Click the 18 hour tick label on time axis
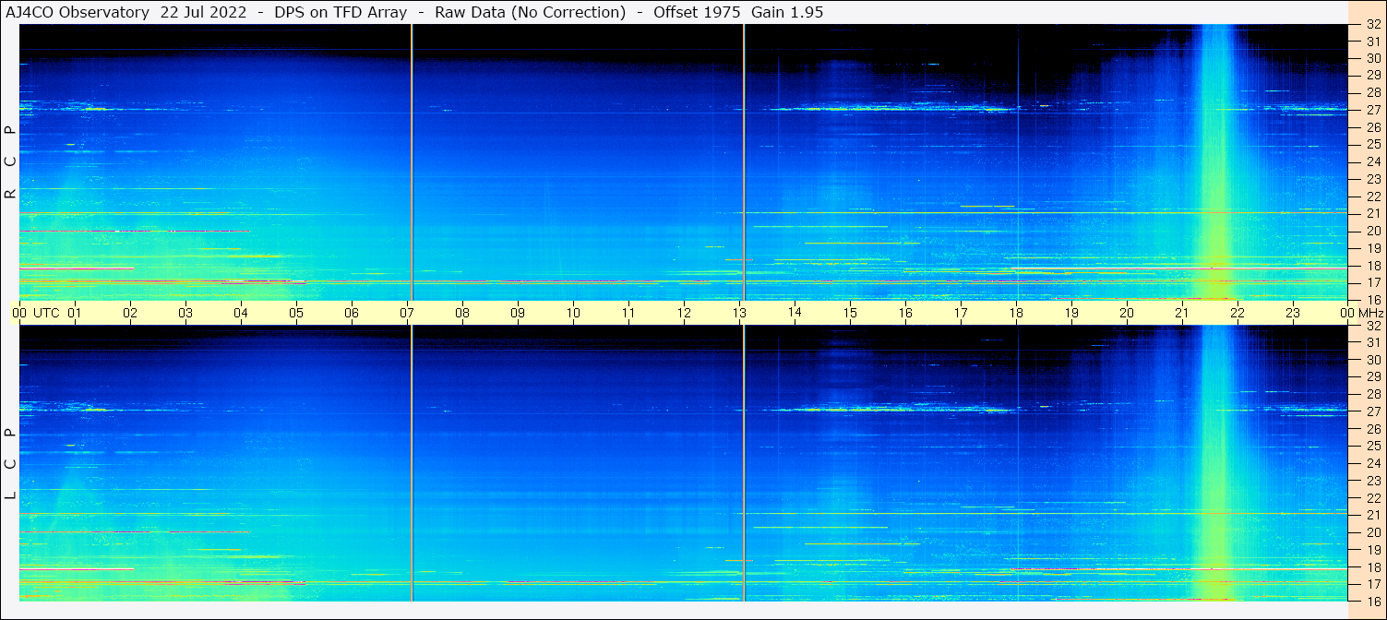 click(x=1016, y=313)
